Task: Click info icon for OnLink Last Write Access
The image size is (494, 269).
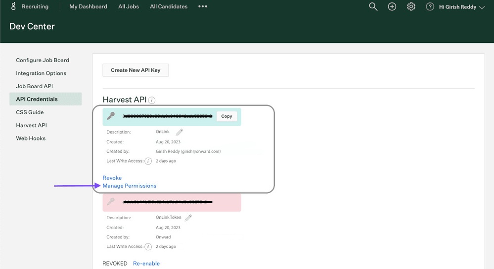Action: coord(148,161)
